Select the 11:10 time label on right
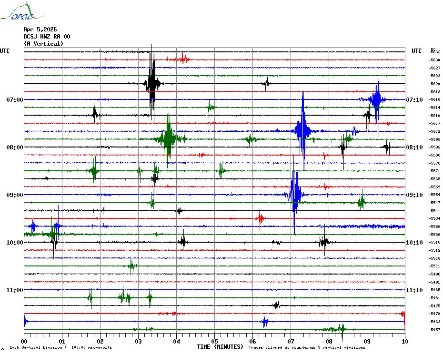443x354 pixels. [x=414, y=290]
